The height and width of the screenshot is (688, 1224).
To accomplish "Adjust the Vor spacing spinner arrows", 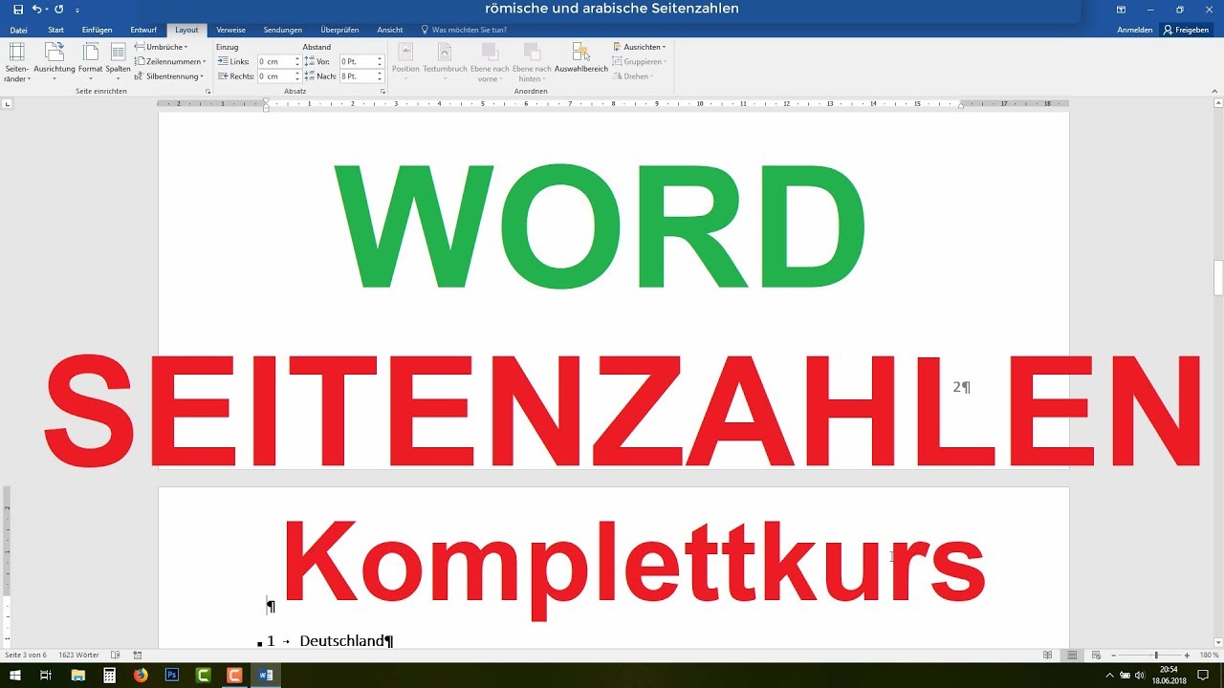I will (x=380, y=61).
